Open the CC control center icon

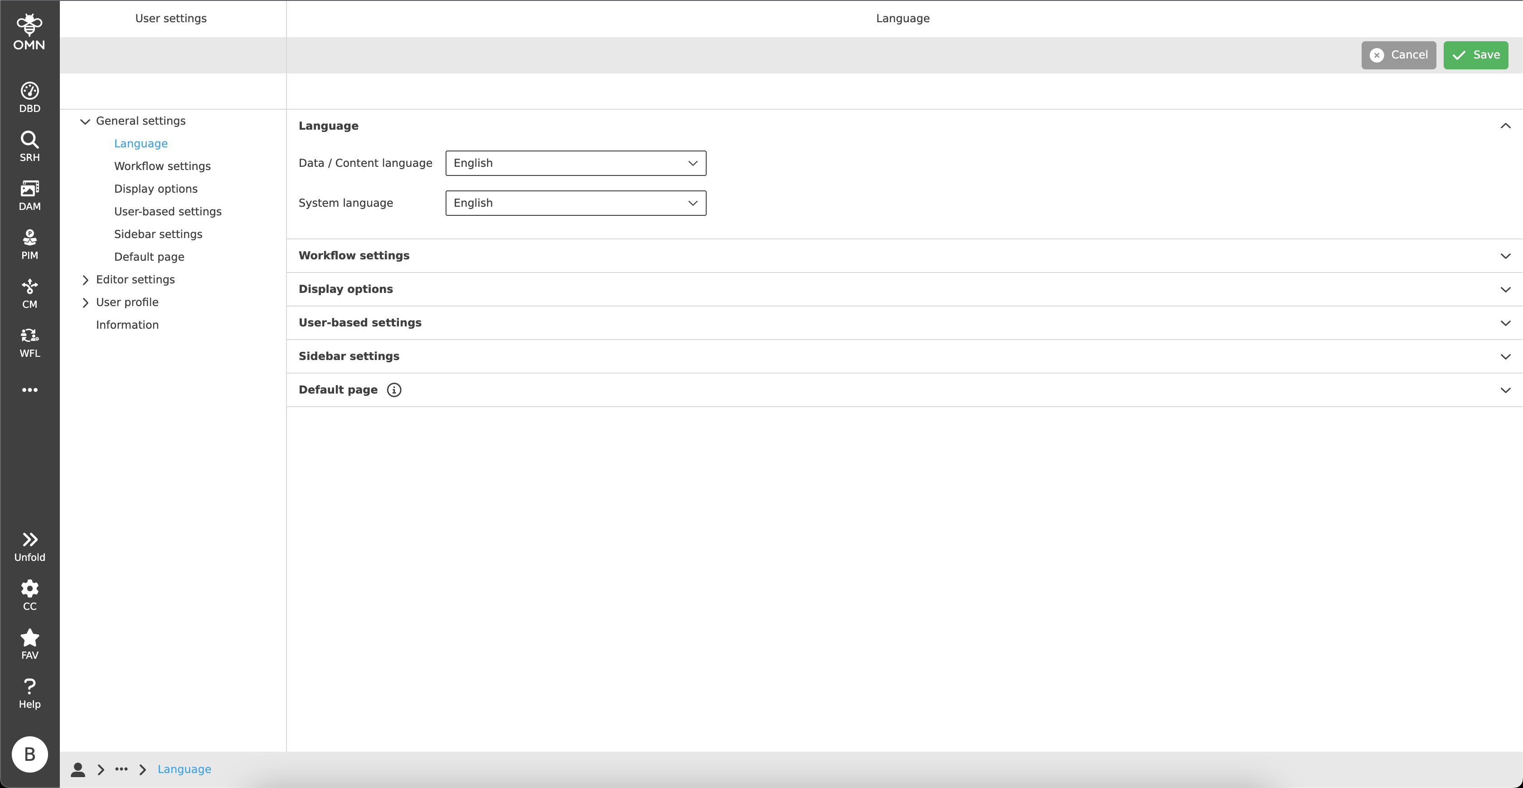click(29, 593)
